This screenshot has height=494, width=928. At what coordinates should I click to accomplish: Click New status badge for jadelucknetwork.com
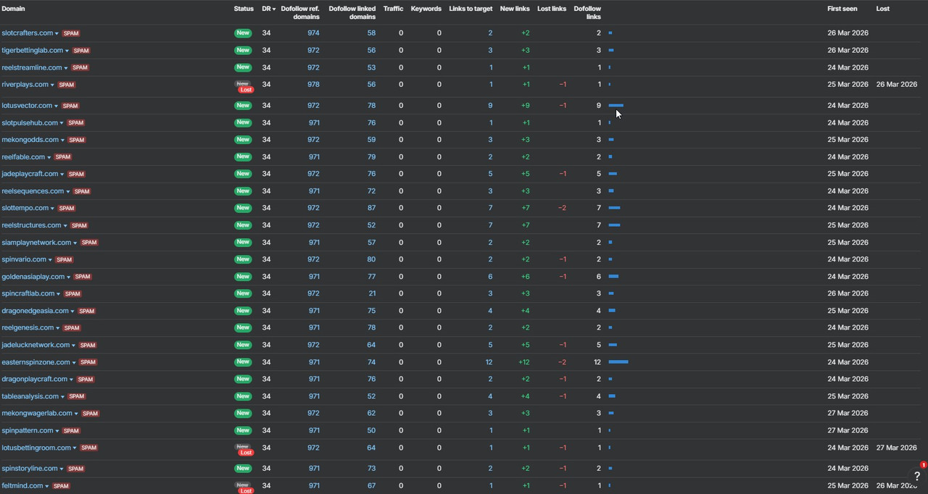(x=243, y=346)
